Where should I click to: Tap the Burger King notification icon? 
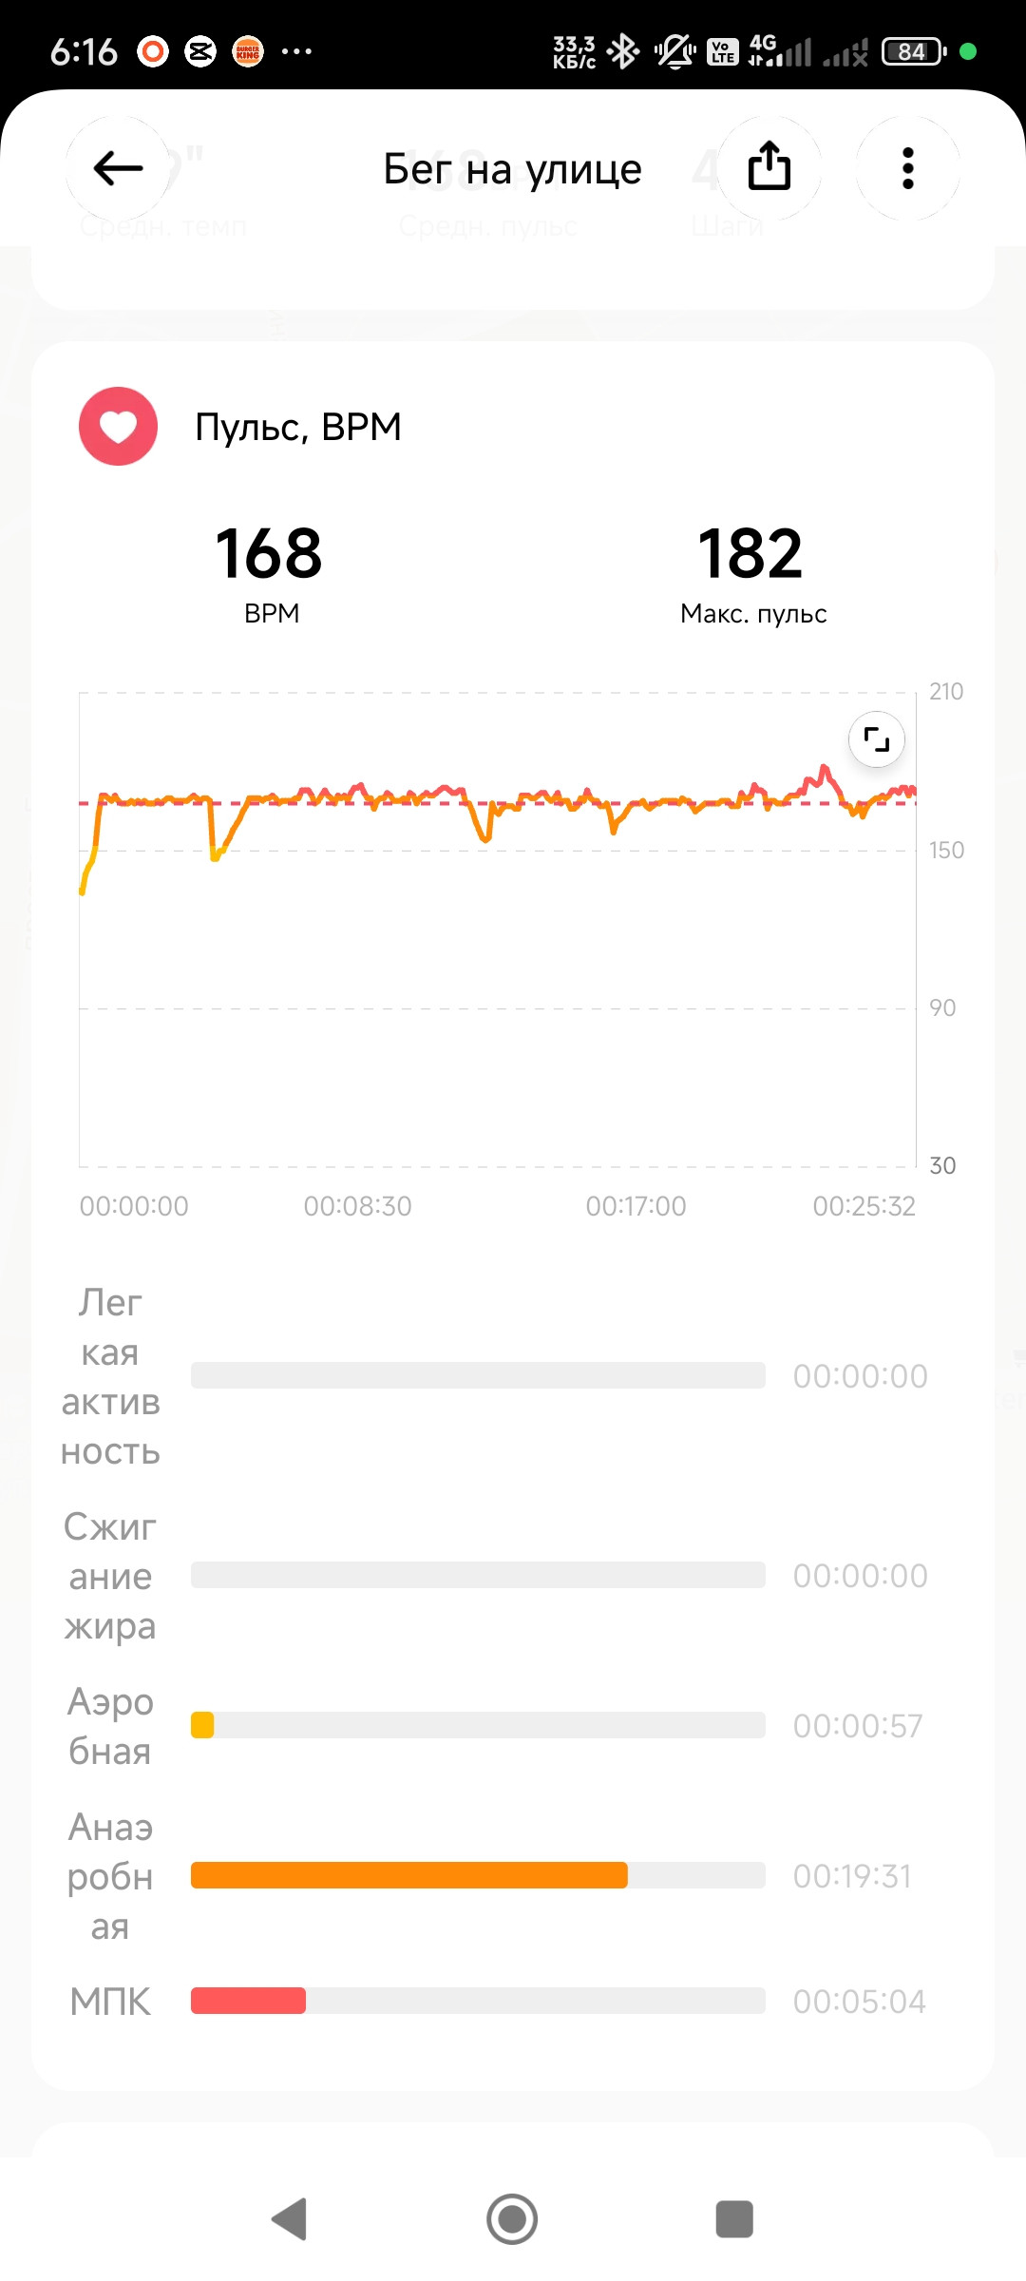(x=248, y=51)
